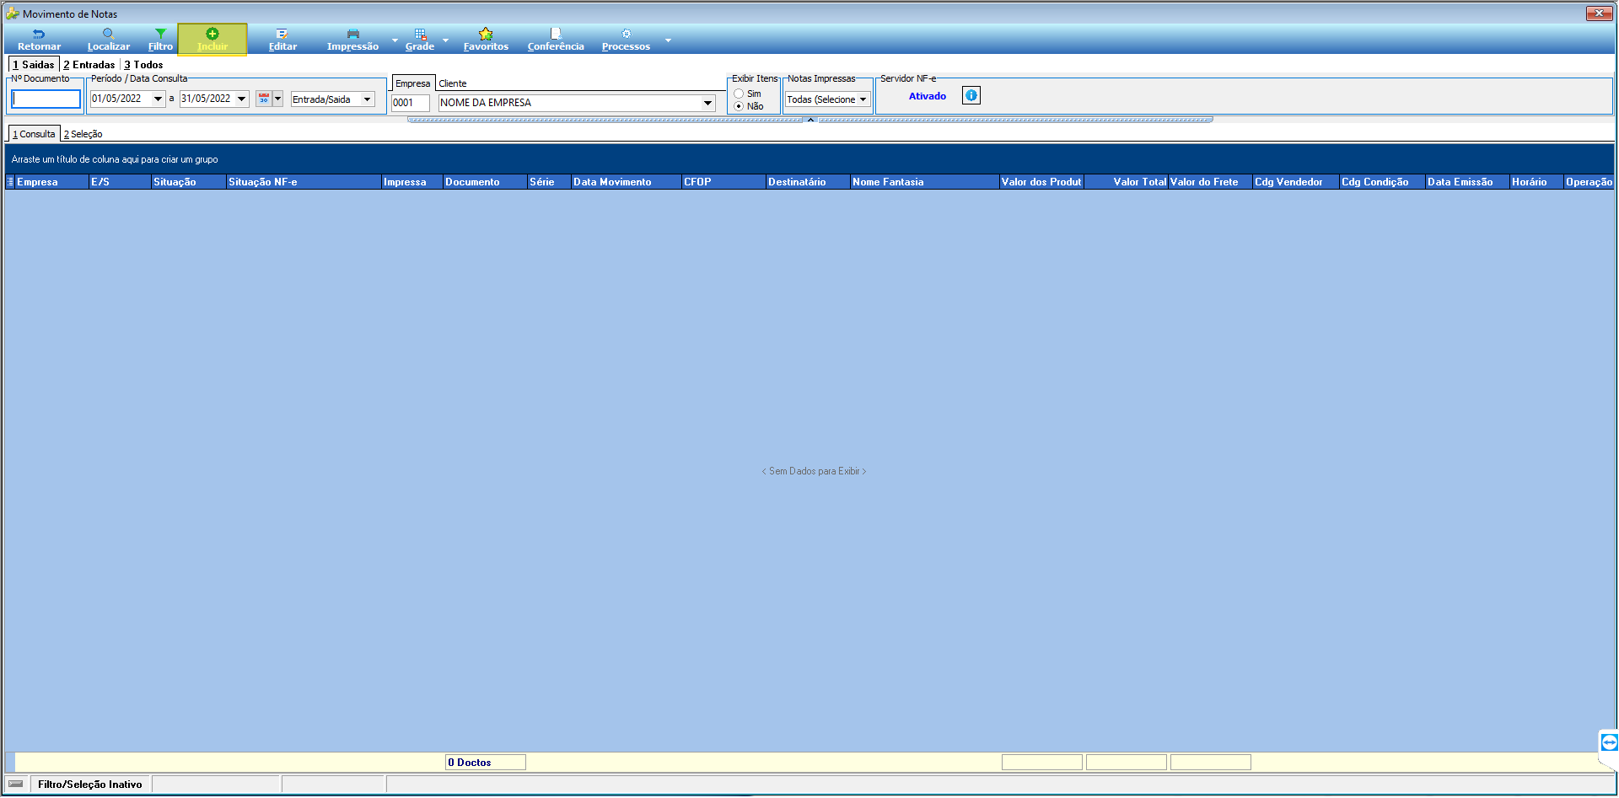Select the Cliente tab

pyautogui.click(x=453, y=83)
